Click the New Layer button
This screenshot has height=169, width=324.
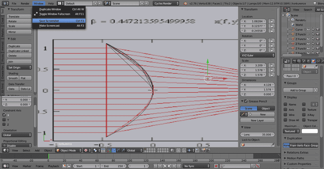[258, 120]
